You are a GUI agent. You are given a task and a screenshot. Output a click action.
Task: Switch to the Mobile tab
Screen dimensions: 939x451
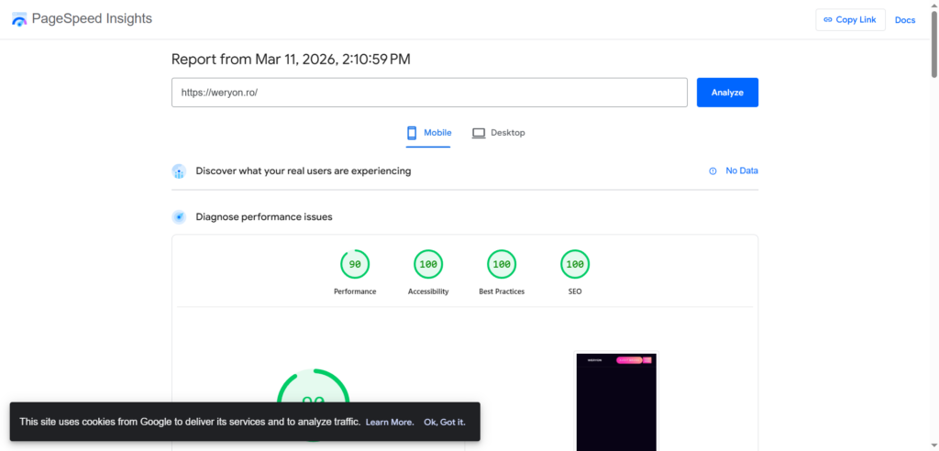pyautogui.click(x=429, y=133)
